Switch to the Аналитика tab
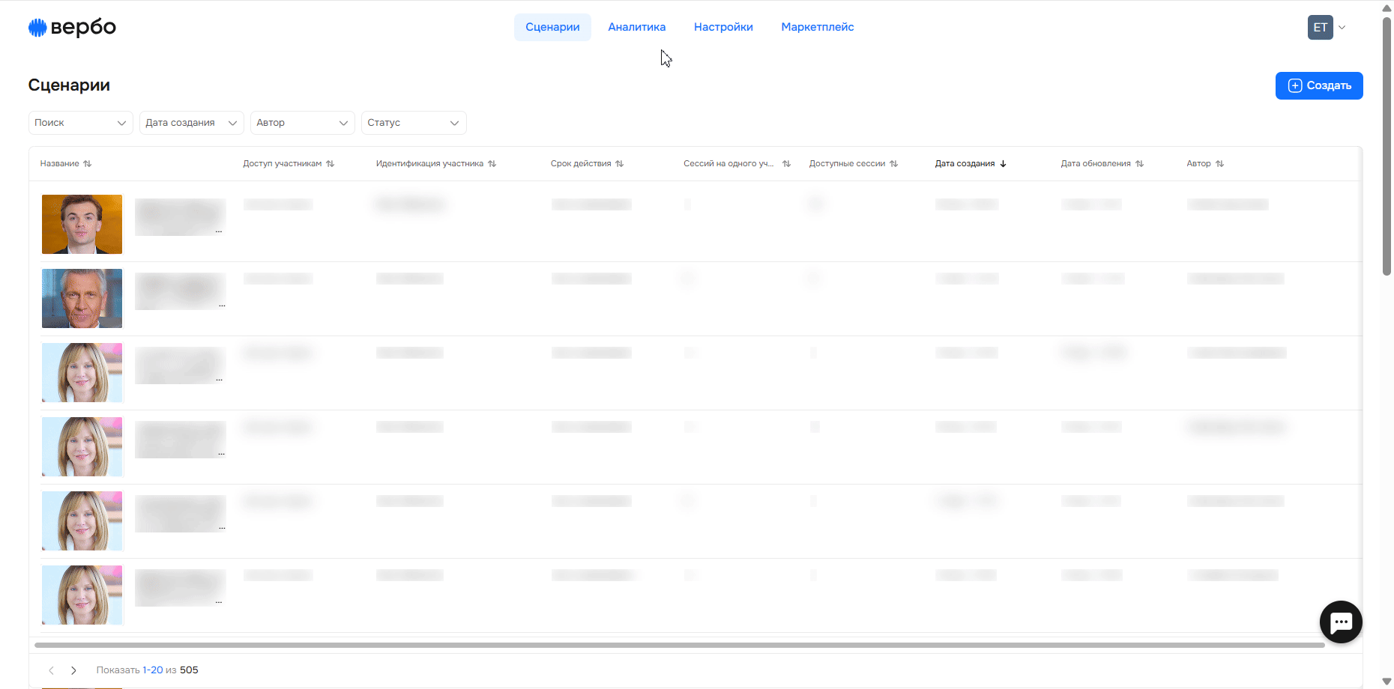 637,27
